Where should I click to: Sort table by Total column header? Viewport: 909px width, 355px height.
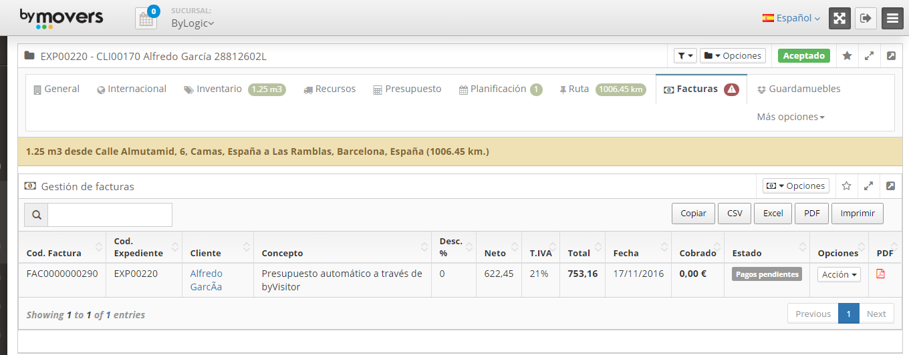click(x=579, y=253)
